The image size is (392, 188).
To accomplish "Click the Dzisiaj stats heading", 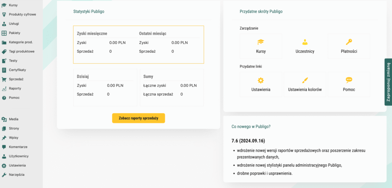I will 83,76.
